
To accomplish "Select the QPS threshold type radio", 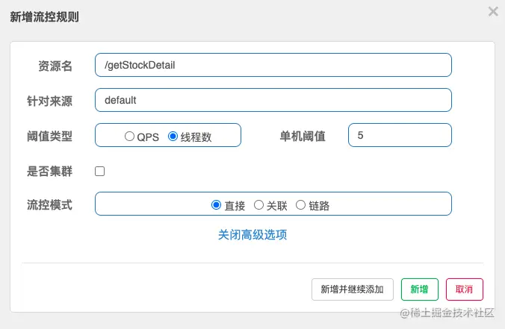I will pyautogui.click(x=129, y=137).
